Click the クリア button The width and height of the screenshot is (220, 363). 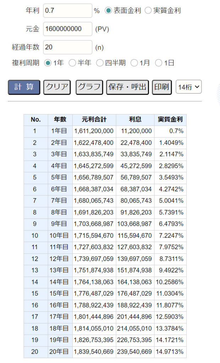(57, 87)
